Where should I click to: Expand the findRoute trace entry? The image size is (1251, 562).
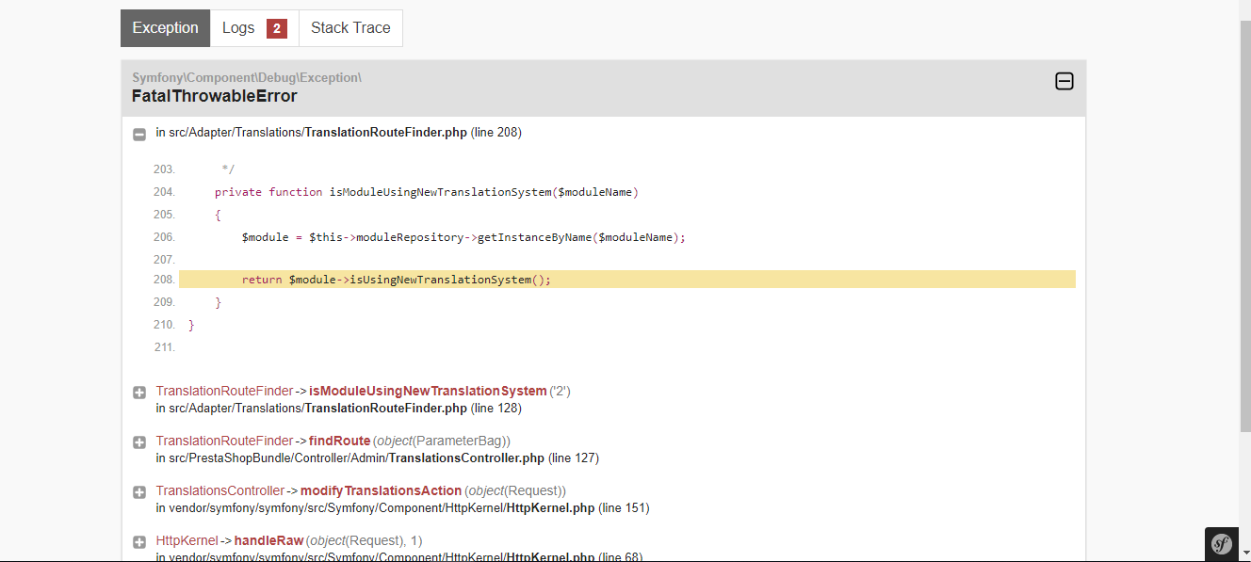pyautogui.click(x=139, y=442)
